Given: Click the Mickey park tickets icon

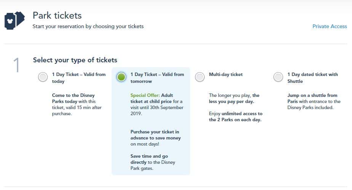Looking at the screenshot, I should click(14, 21).
